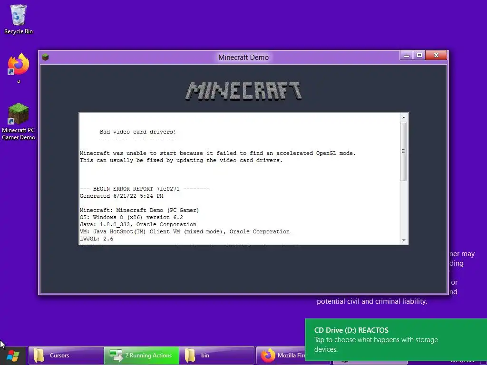
Task: Switch to the bin folder taskbar button
Action: coord(217,355)
